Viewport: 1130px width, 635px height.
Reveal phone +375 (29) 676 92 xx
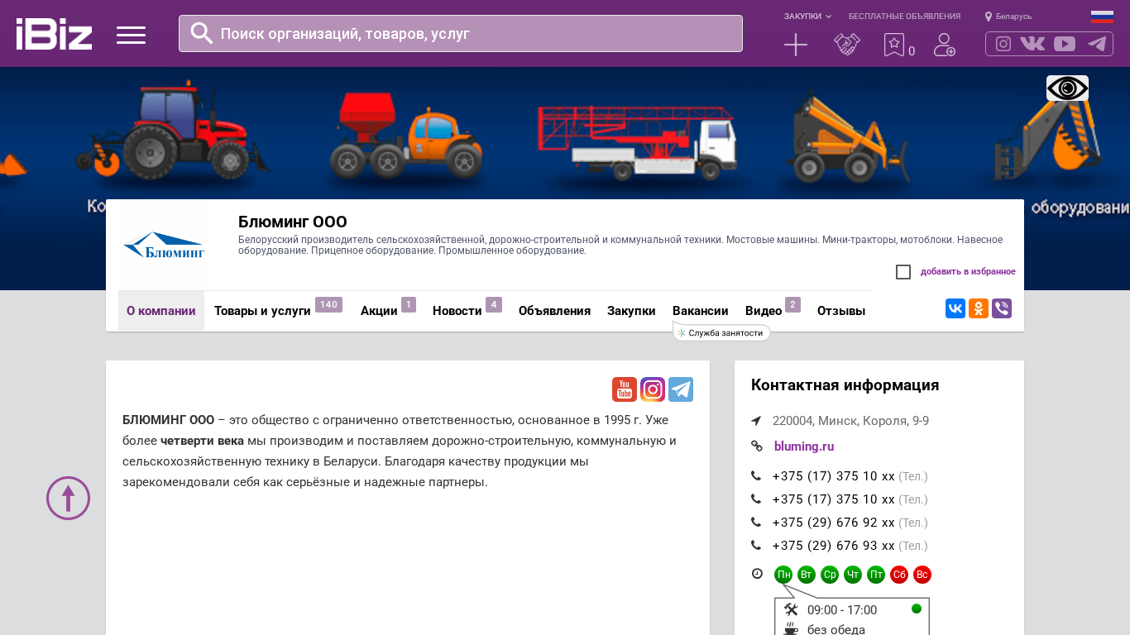[x=833, y=523]
